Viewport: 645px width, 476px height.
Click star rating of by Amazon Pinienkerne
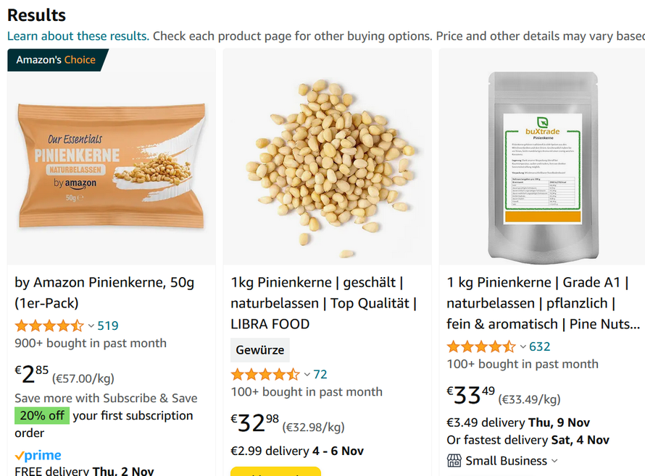[x=49, y=326]
